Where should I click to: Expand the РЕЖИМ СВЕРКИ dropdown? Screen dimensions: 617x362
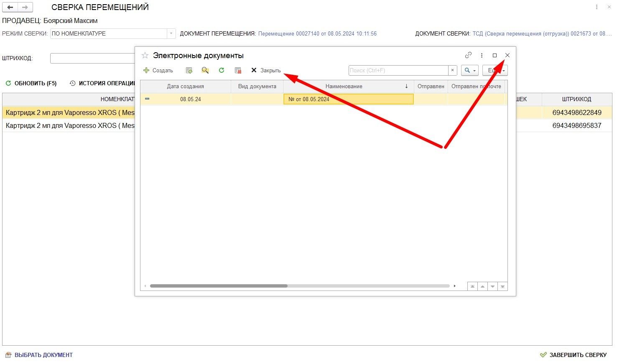[x=171, y=34]
